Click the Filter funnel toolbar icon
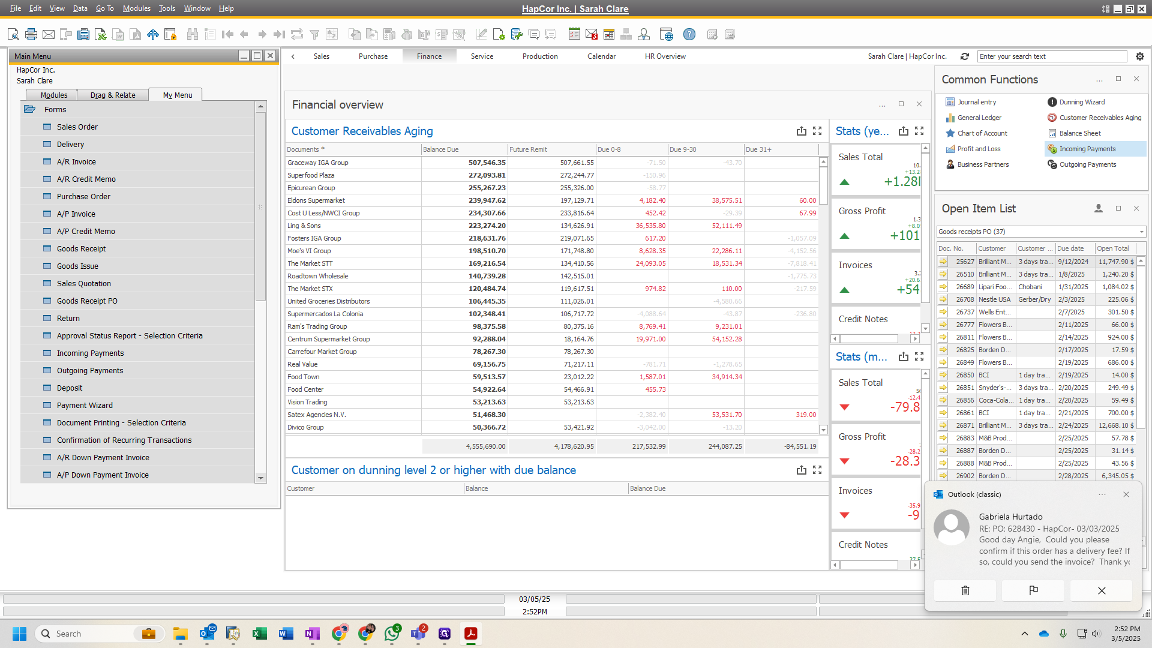 314,34
